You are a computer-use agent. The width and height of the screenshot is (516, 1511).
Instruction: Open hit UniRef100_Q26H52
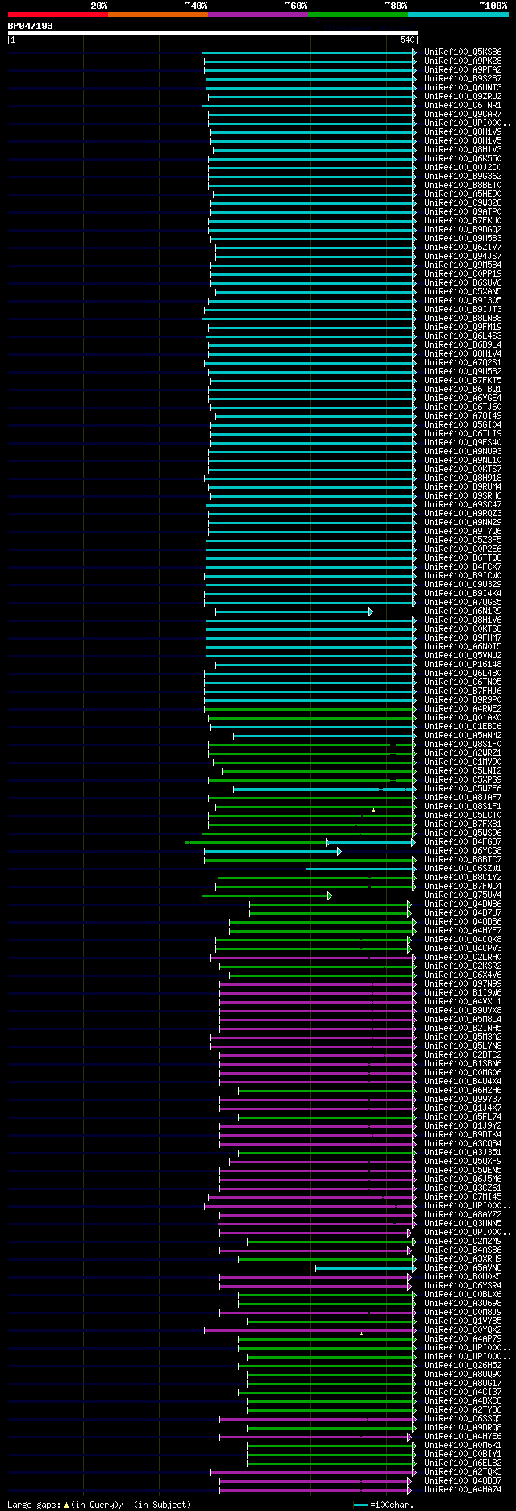[463, 1365]
